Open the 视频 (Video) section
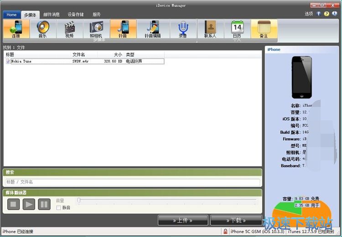Screen dimensions: 342x237 [x=70, y=29]
